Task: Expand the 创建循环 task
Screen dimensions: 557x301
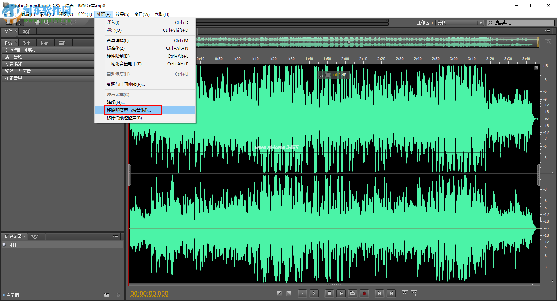Action: [x=47, y=64]
